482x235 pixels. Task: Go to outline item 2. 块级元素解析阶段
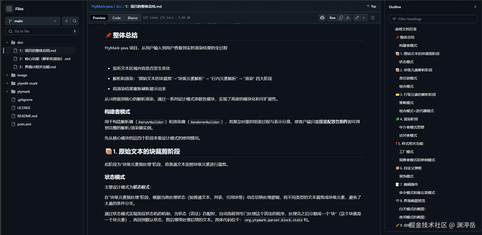coord(414,70)
